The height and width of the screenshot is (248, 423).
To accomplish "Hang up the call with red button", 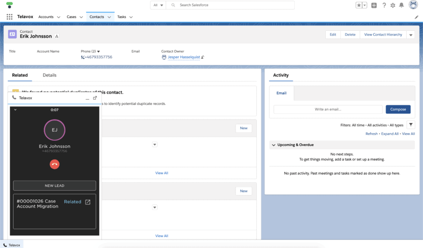I will pyautogui.click(x=55, y=164).
